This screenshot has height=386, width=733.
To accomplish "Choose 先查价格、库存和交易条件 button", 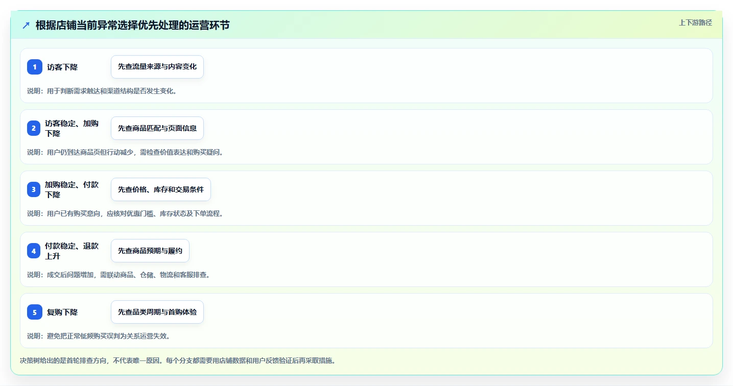I will (161, 189).
